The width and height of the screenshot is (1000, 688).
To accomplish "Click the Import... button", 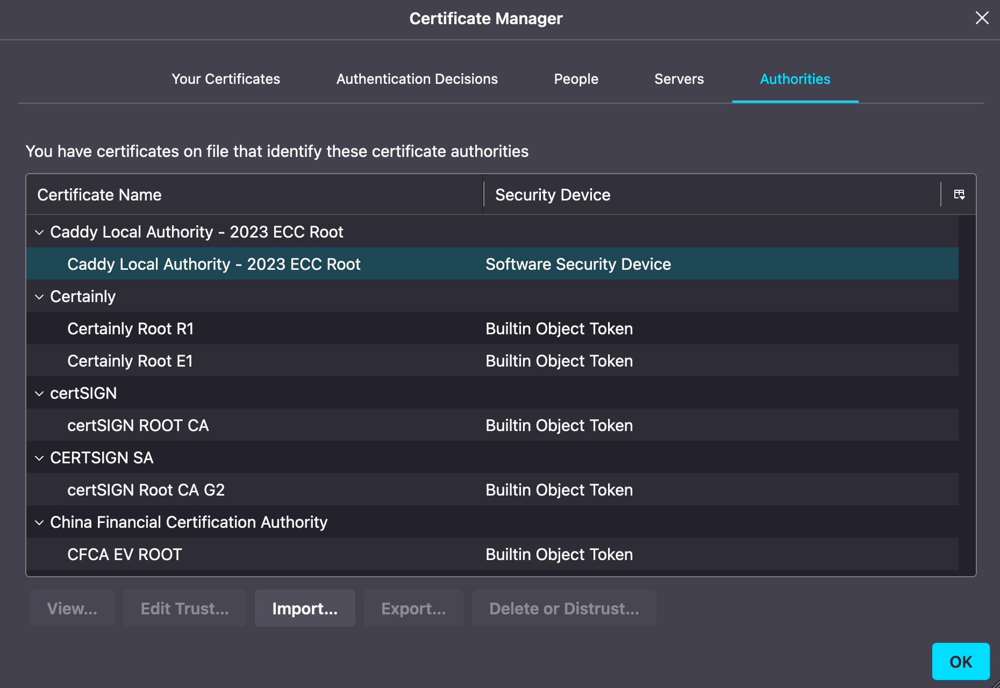I will 305,608.
